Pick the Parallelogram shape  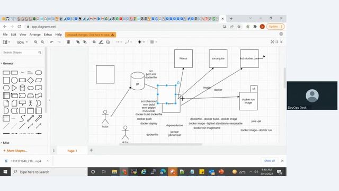pos(39,80)
